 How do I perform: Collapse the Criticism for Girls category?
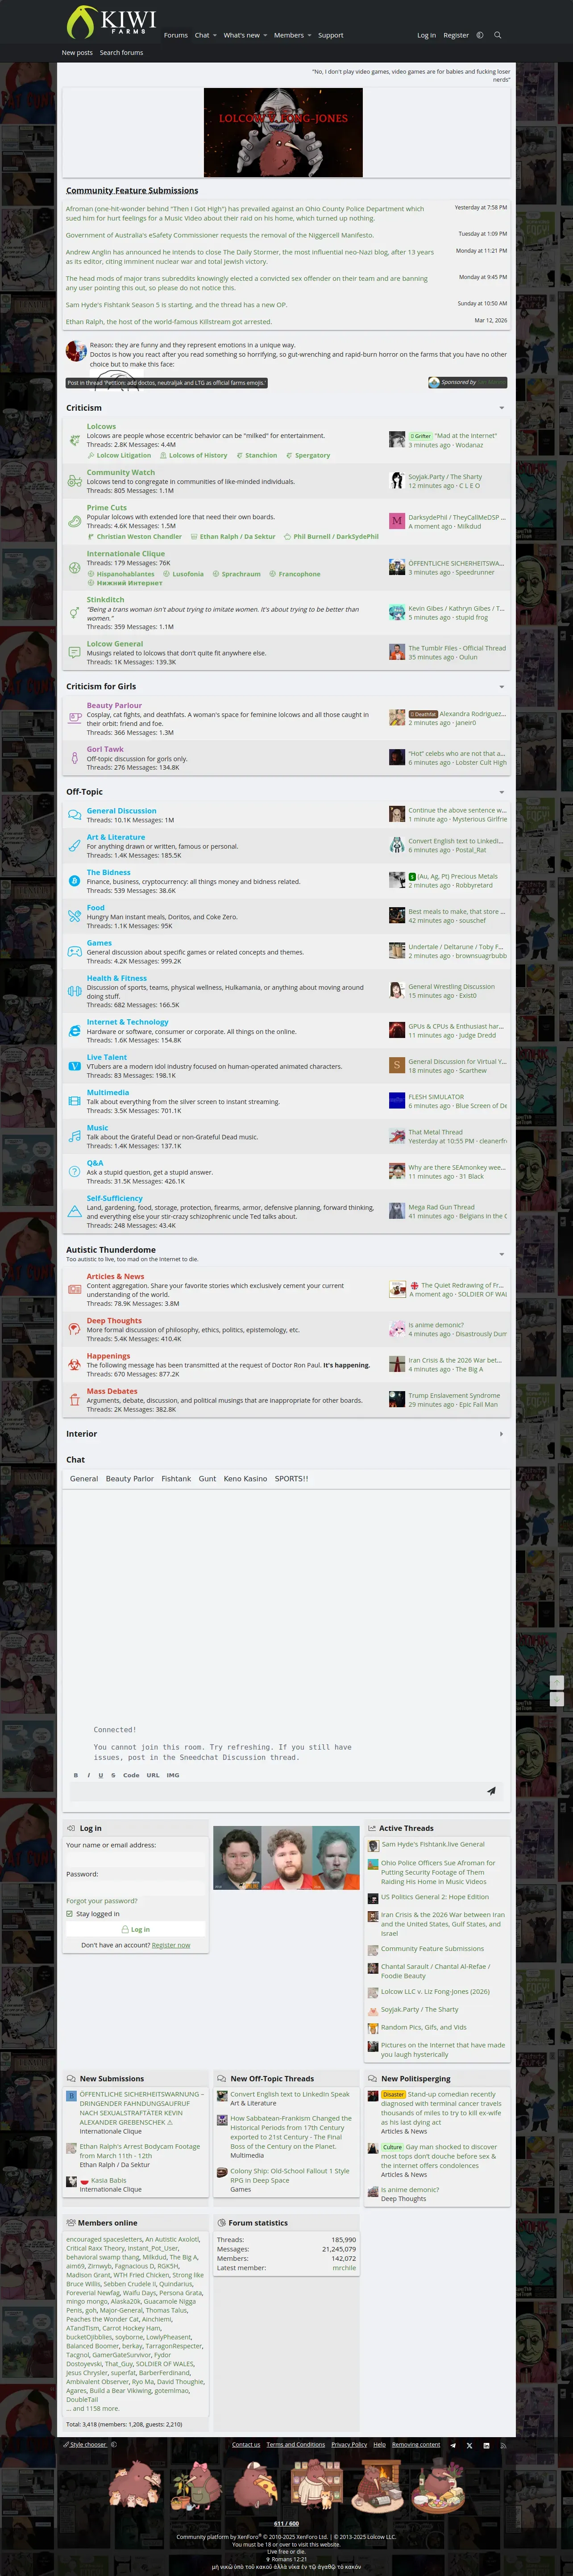click(x=501, y=687)
